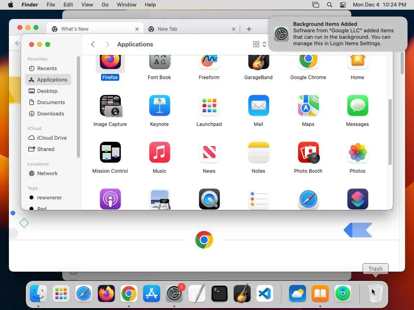The width and height of the screenshot is (414, 310).
Task: Open Find My from the Dock
Action: point(343,293)
